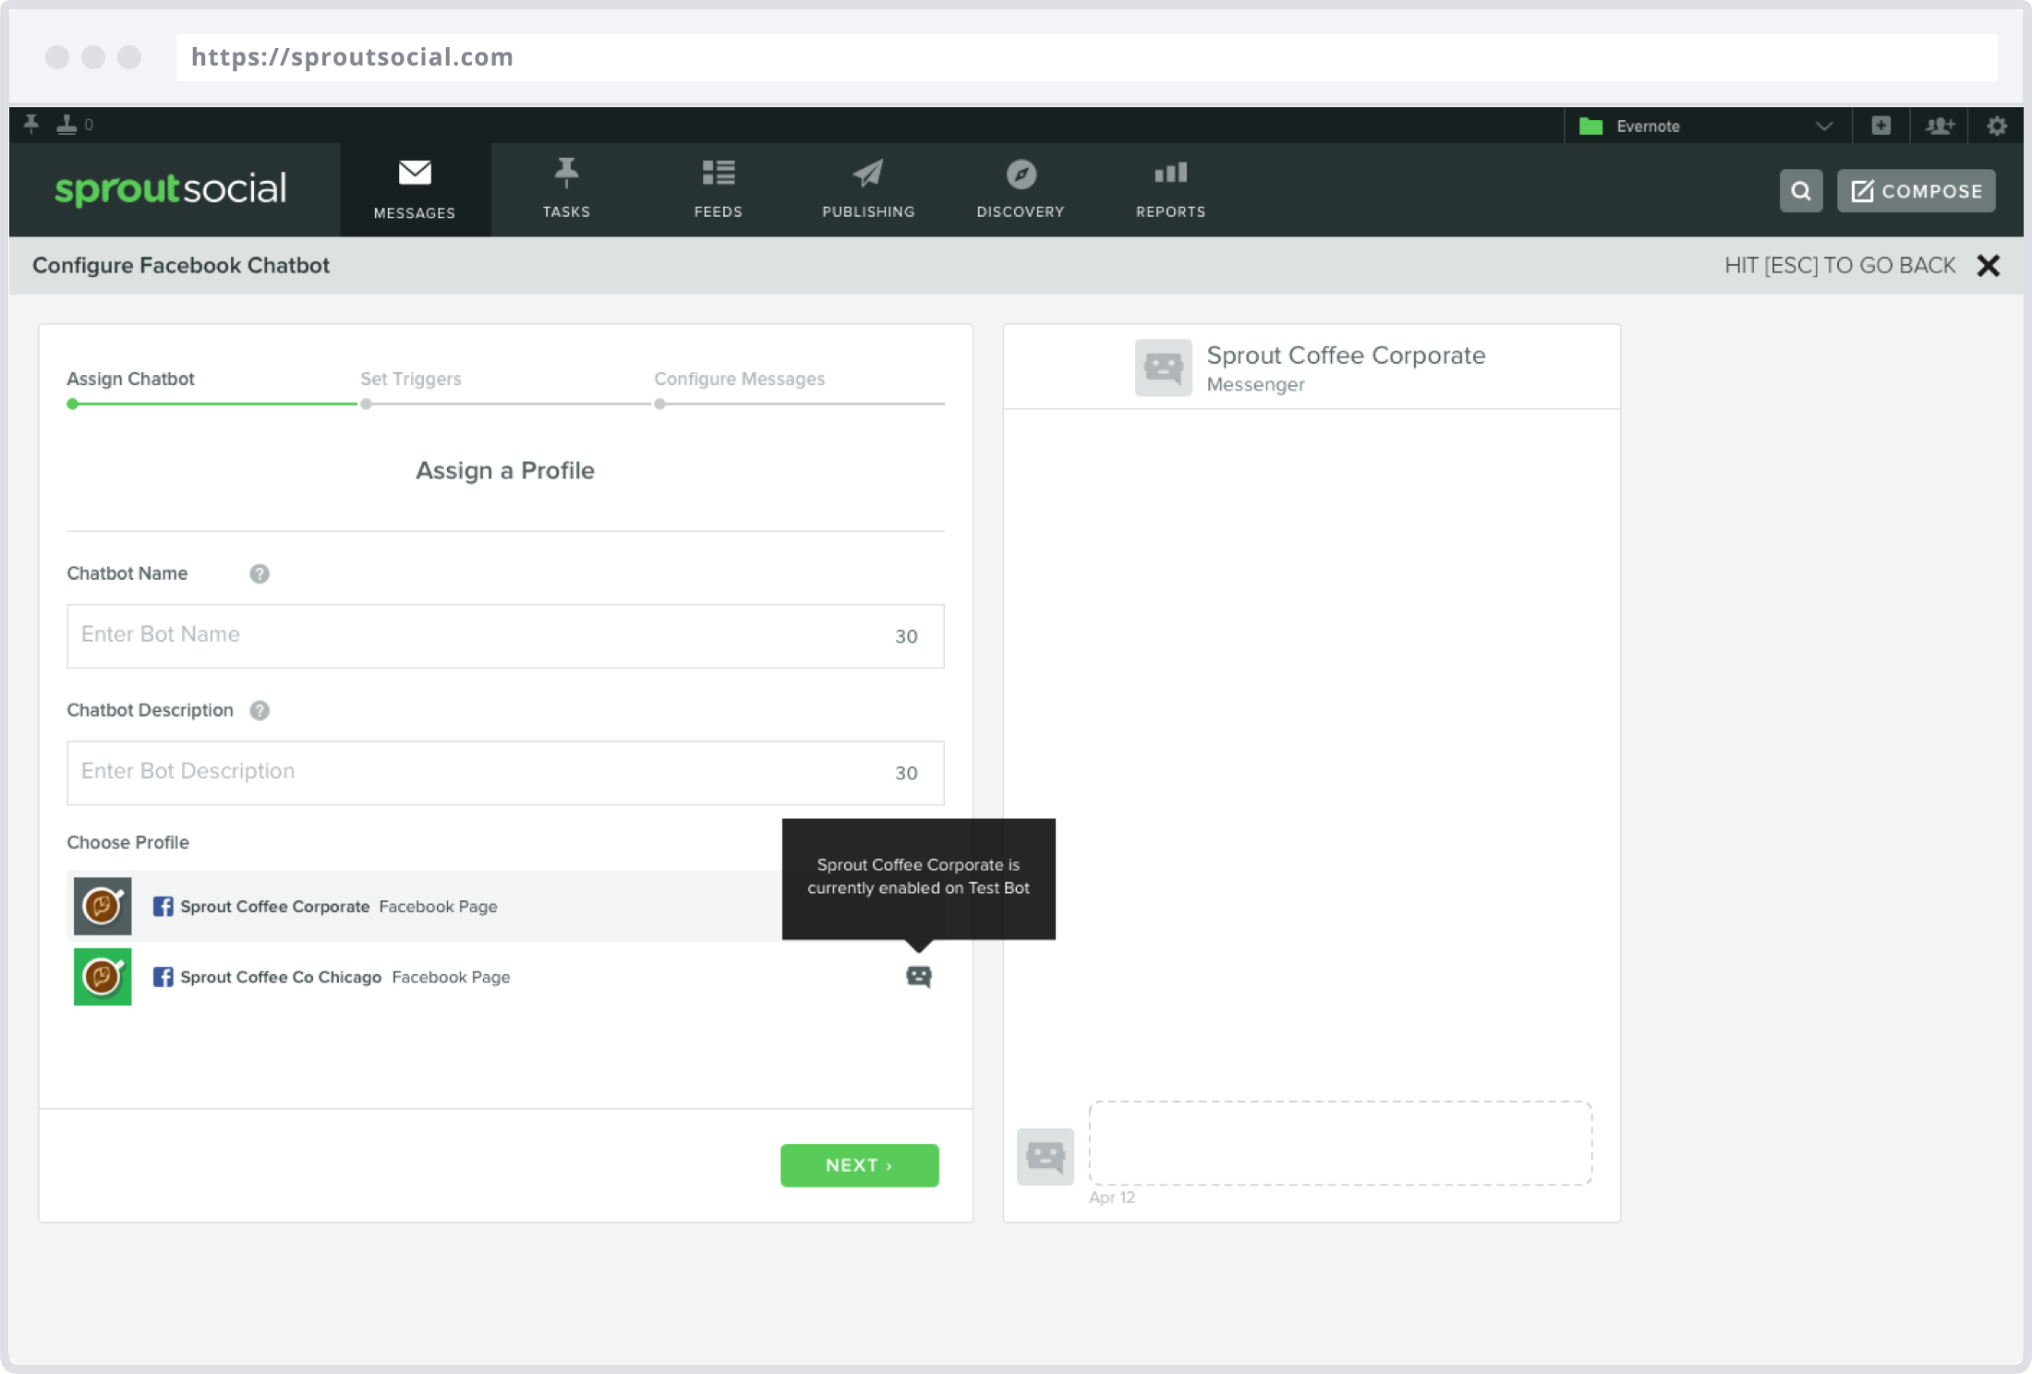This screenshot has height=1374, width=2032.
Task: Click the dashed message preview box
Action: [1340, 1143]
